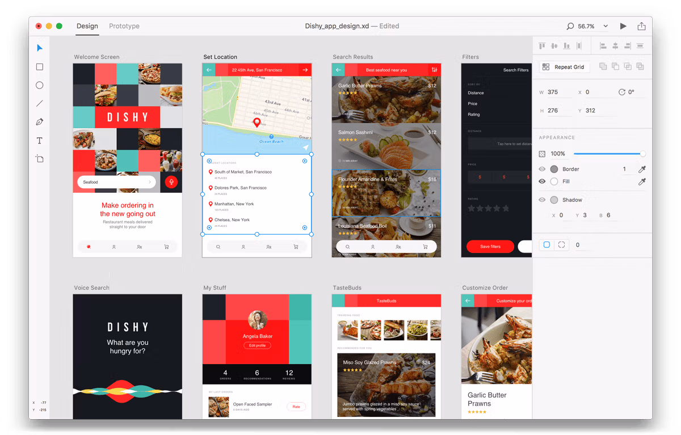This screenshot has width=681, height=435.
Task: Click the Border eyedropper icon
Action: (x=642, y=169)
